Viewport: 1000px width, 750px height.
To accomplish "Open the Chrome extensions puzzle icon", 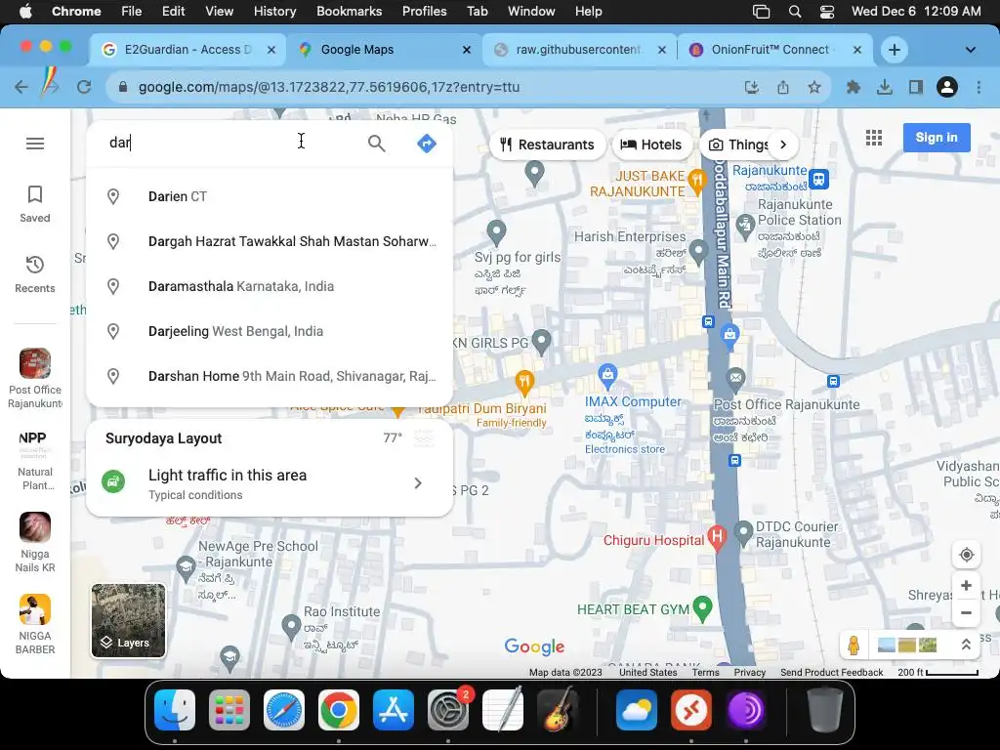I will coord(853,87).
